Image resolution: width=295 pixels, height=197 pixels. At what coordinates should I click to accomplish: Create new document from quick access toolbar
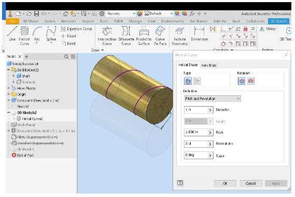click(18, 14)
